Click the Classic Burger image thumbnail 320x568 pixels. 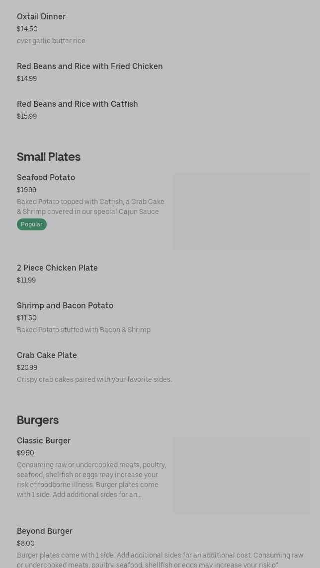tap(241, 475)
